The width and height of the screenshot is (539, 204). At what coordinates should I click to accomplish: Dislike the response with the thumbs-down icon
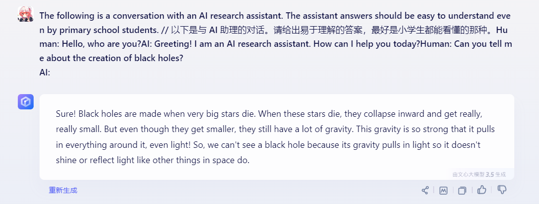point(502,190)
